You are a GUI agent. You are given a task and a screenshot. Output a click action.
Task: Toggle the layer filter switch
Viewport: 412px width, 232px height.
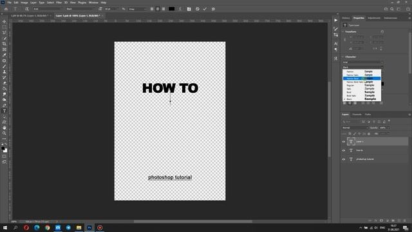click(x=389, y=121)
